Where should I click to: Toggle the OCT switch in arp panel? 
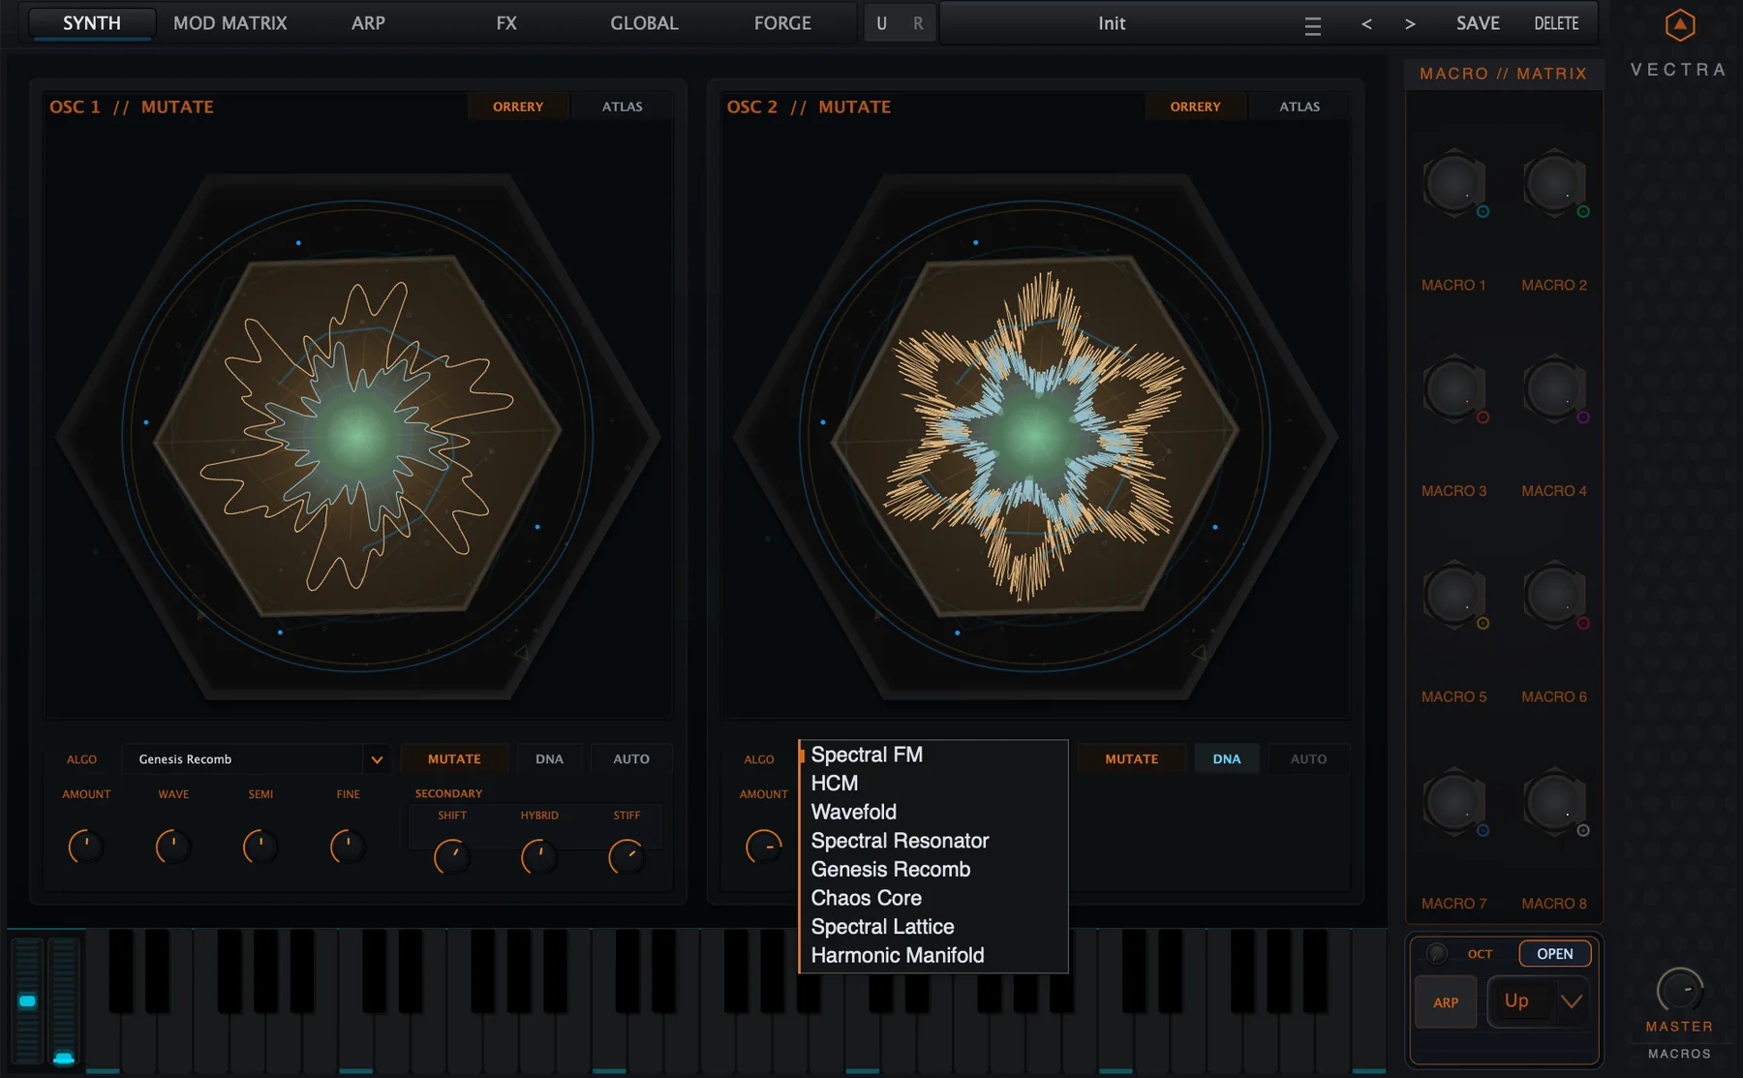coord(1437,954)
